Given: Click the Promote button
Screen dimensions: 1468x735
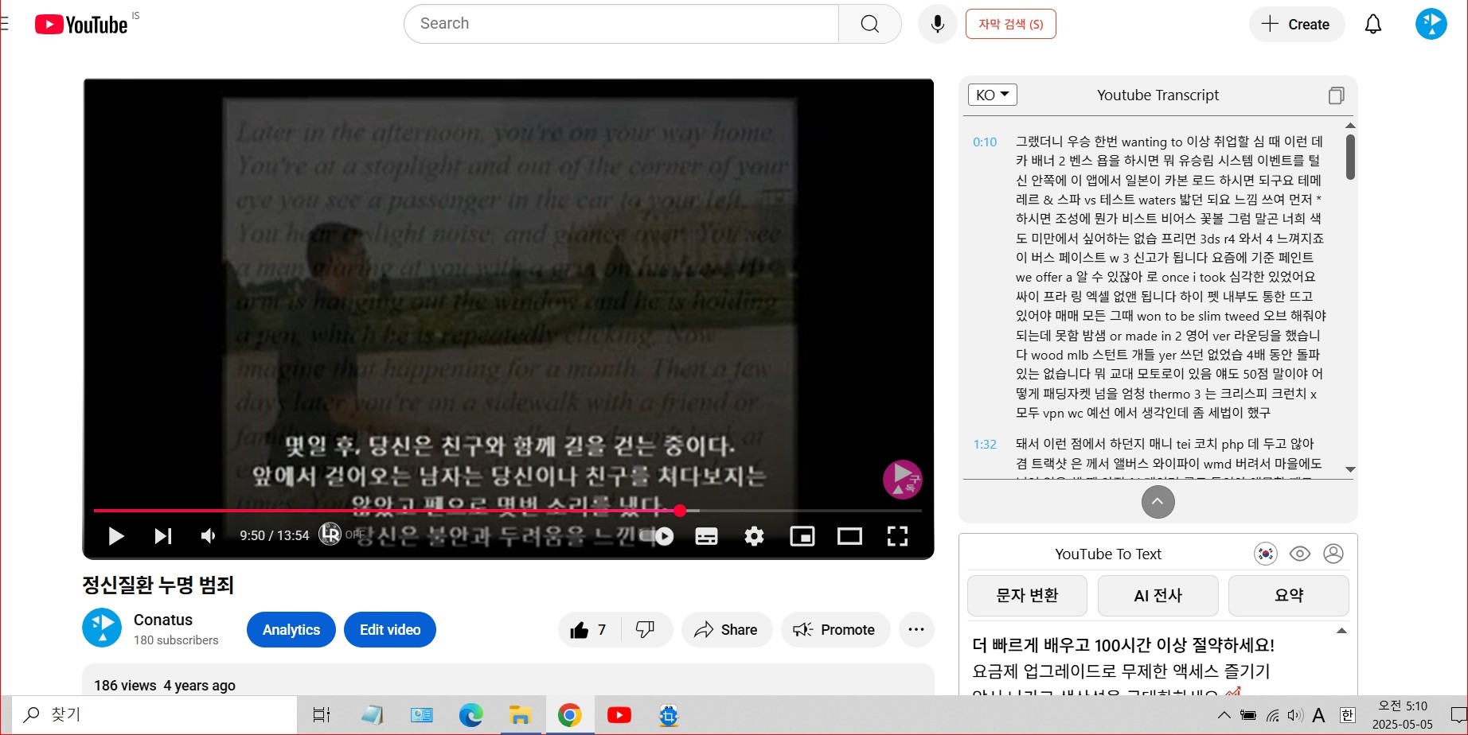Looking at the screenshot, I should [x=835, y=630].
